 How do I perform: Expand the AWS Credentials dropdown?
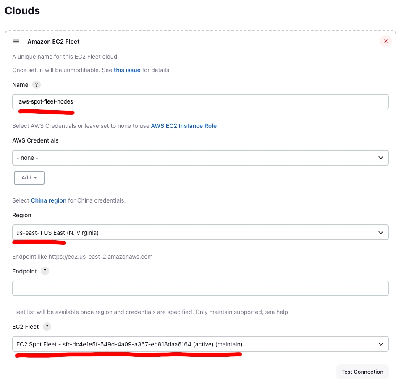click(200, 158)
